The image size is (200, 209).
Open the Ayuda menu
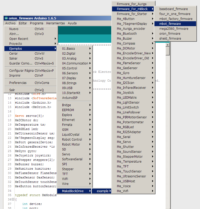coord(72,23)
